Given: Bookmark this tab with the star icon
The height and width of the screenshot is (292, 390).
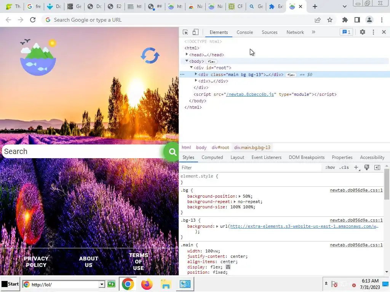Looking at the screenshot, I should [x=330, y=20].
